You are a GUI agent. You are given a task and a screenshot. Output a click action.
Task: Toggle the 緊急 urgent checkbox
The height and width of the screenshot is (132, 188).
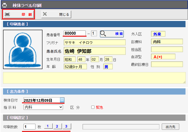(x=93, y=107)
